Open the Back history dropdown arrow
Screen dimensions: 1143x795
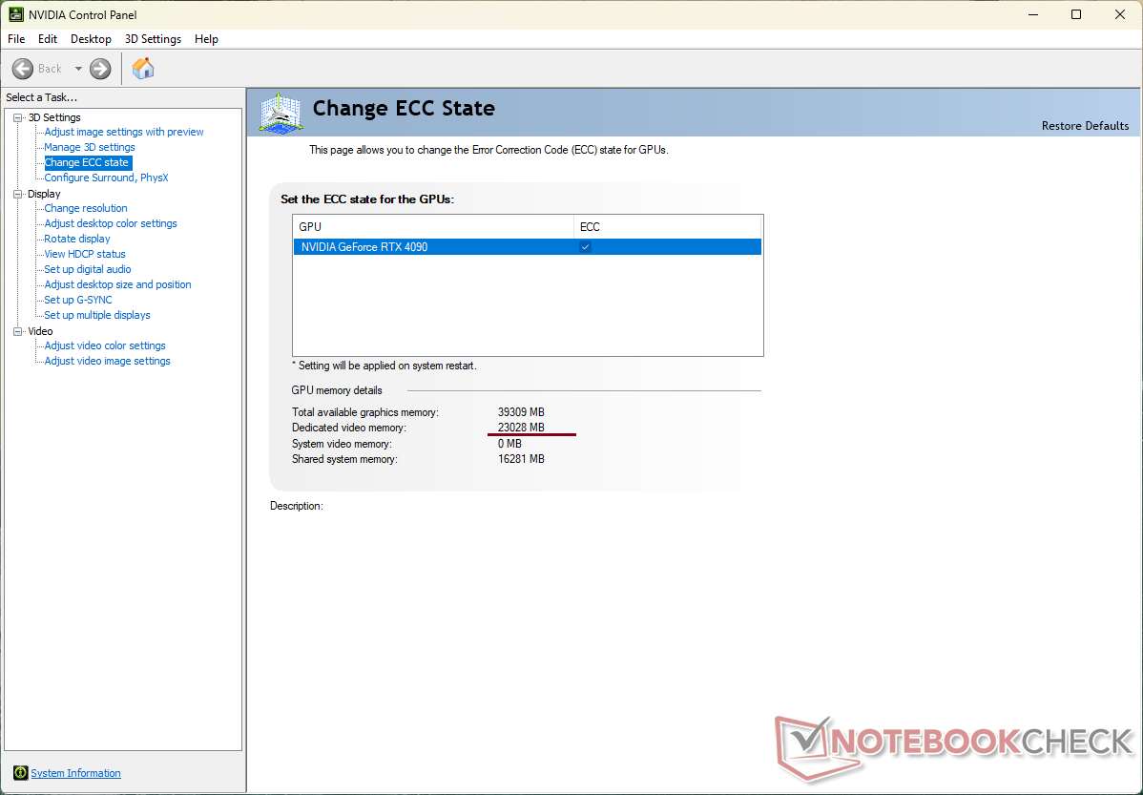(x=78, y=69)
